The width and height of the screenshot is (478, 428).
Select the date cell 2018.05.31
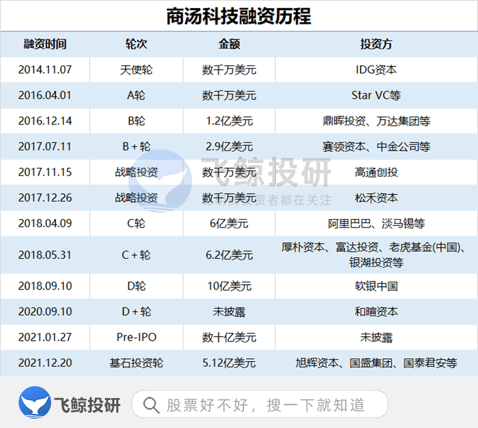45,255
